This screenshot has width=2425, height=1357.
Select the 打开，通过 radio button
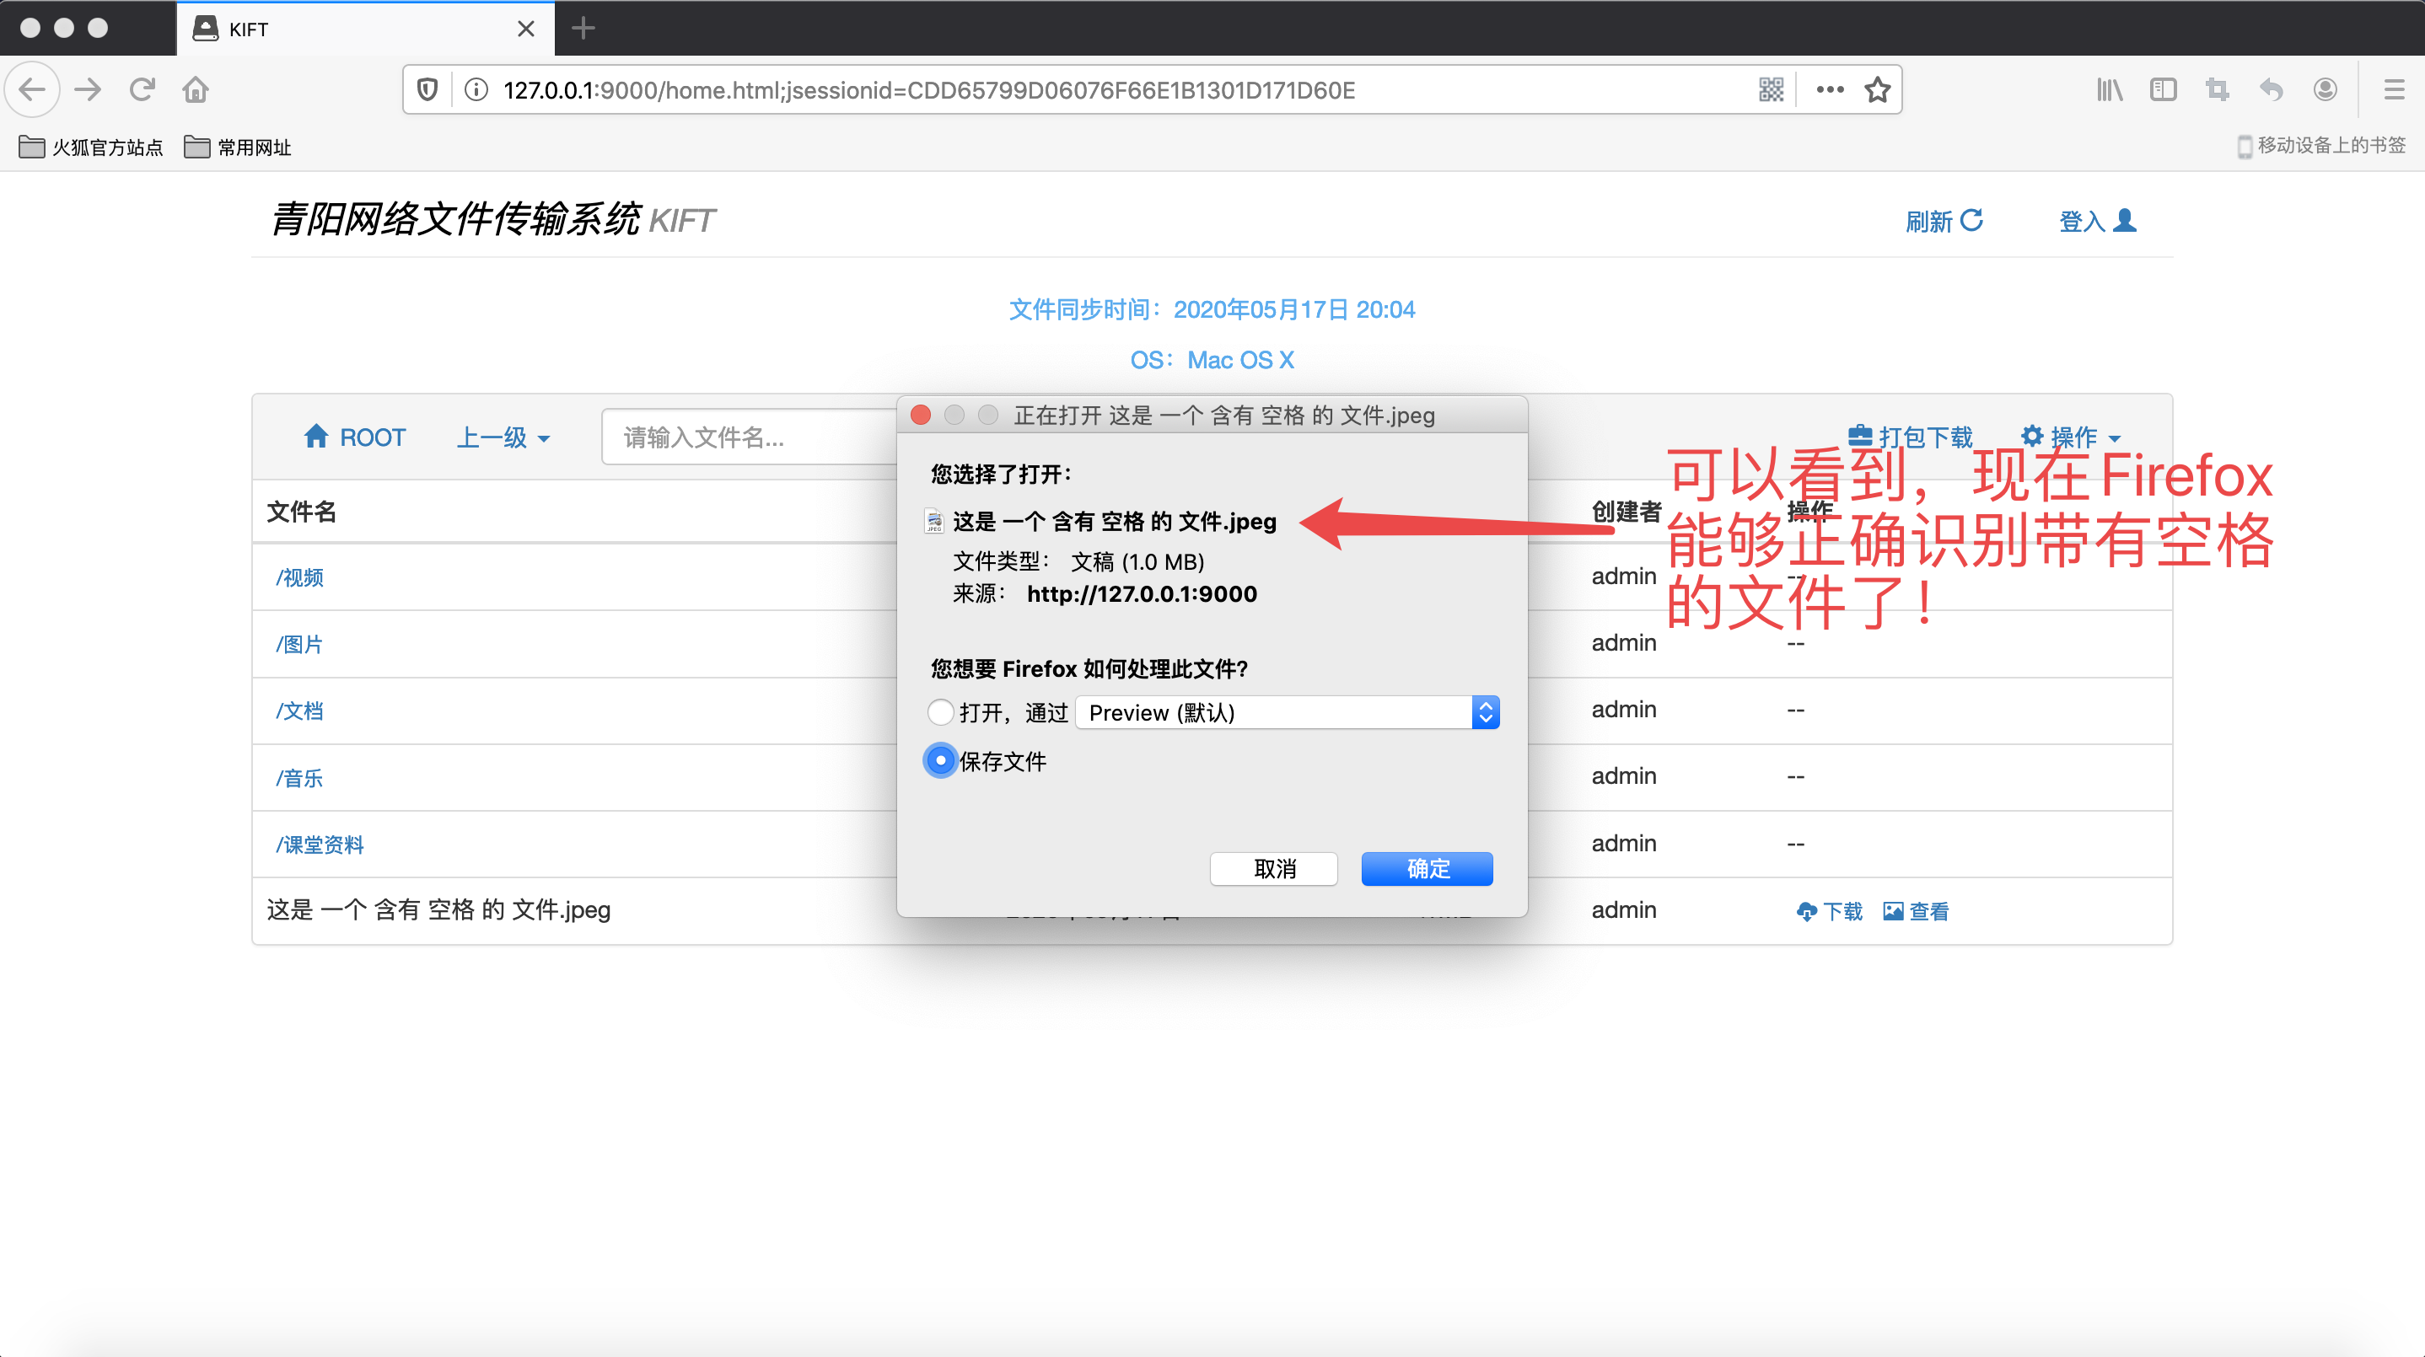940,712
